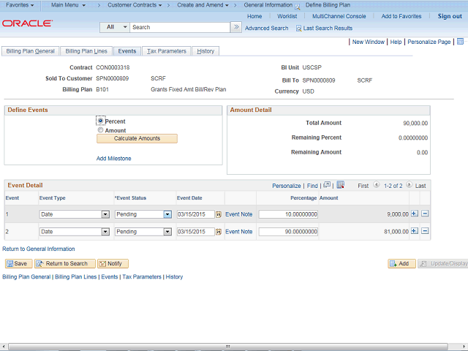
Task: Switch to the Tax Parameters tab
Action: [x=167, y=51]
